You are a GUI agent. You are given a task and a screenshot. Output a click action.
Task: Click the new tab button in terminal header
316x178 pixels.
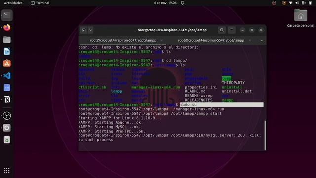(x=84, y=30)
